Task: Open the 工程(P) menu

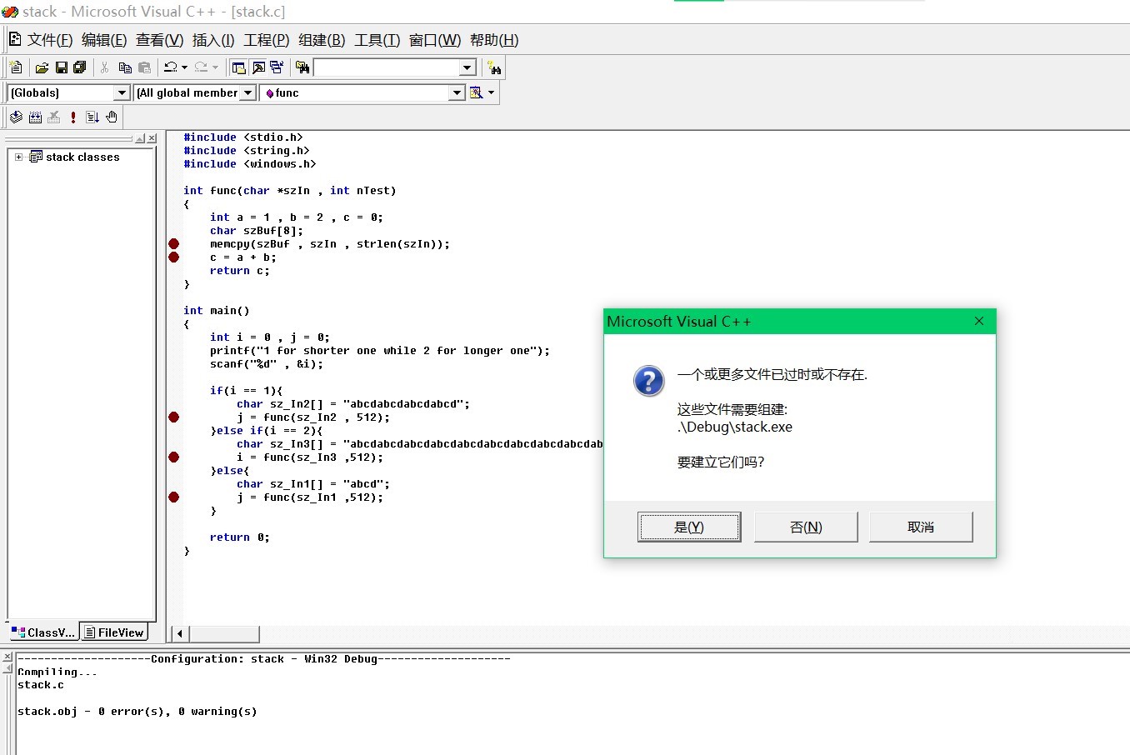Action: click(x=267, y=40)
